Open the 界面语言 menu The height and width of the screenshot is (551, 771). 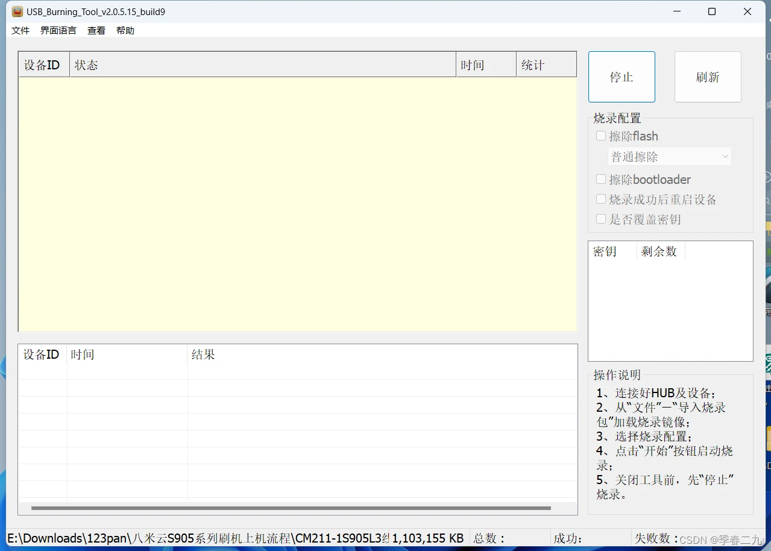click(x=58, y=30)
